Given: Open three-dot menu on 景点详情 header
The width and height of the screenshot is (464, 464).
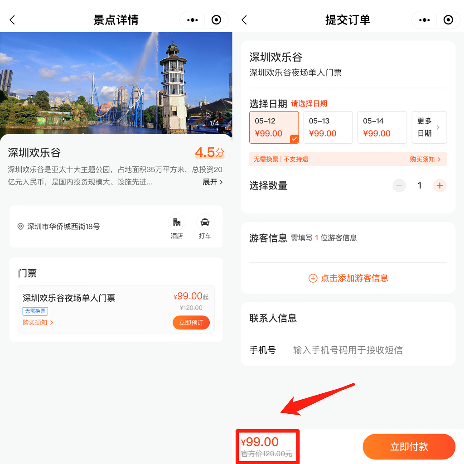Looking at the screenshot, I should (193, 20).
